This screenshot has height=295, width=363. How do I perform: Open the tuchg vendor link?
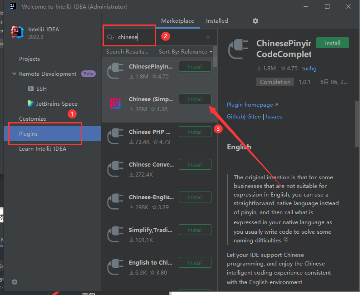click(309, 69)
